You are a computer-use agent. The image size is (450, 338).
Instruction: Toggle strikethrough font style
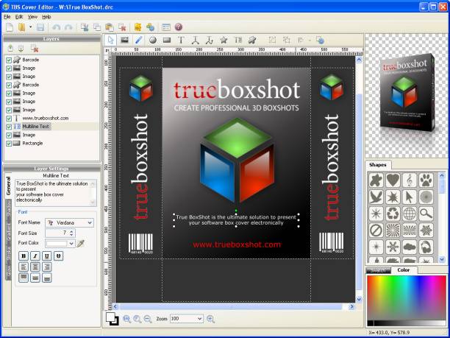pos(58,256)
